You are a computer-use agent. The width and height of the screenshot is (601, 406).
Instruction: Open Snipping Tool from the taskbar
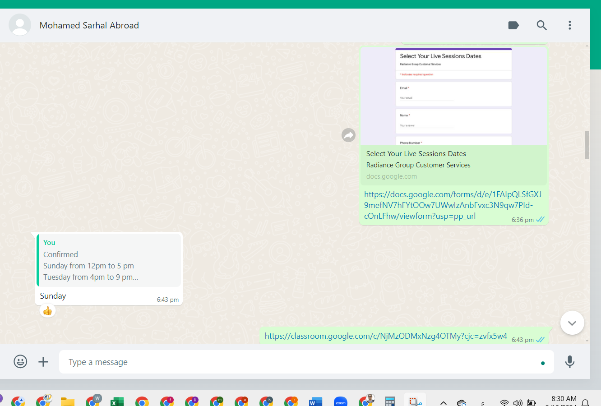coord(415,401)
